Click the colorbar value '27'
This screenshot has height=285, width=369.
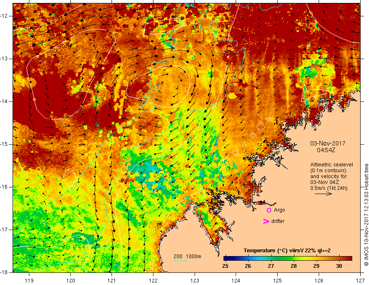click(x=271, y=266)
